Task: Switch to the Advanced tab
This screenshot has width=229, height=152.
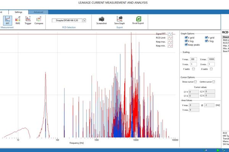Action: click(38, 12)
